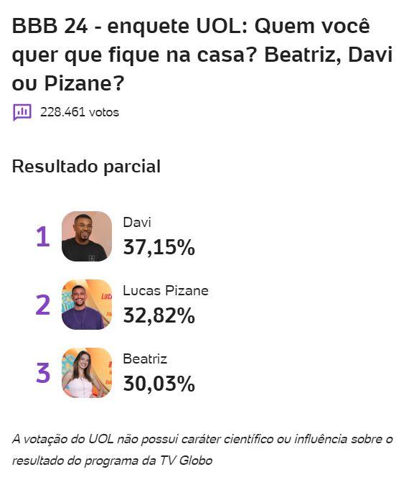Click the purple rank number 2
Viewport: 419px width, 500px height.
43,305
